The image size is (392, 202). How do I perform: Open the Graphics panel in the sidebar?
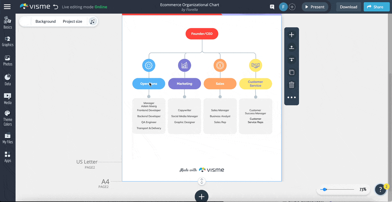[8, 41]
